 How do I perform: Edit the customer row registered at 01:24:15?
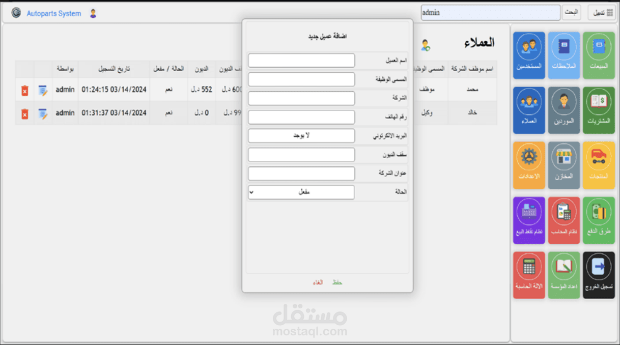point(43,91)
